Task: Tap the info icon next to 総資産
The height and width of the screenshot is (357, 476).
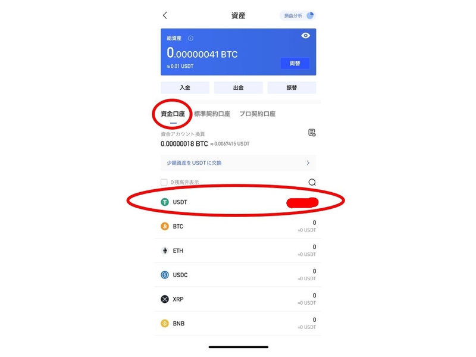Action: click(190, 38)
